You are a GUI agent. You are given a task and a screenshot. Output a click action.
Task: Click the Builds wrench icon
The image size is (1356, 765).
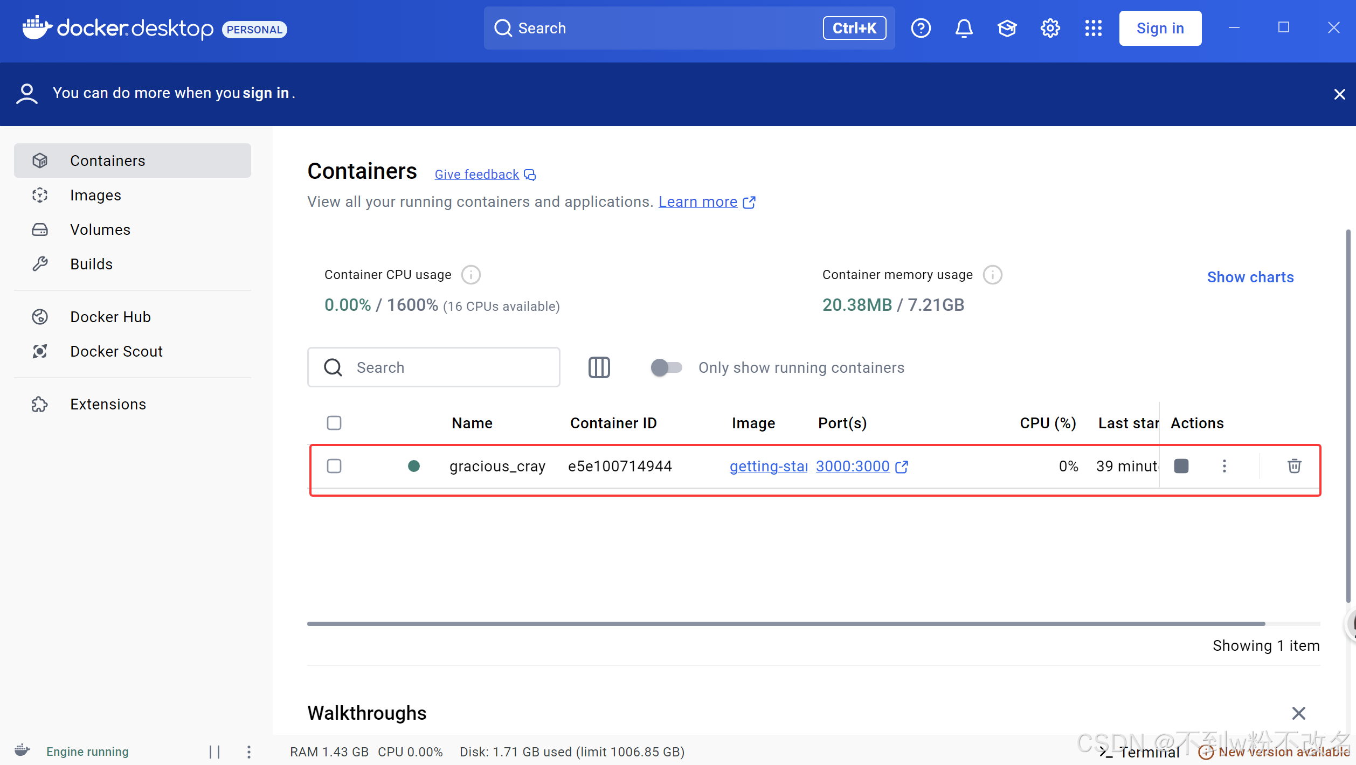coord(40,264)
